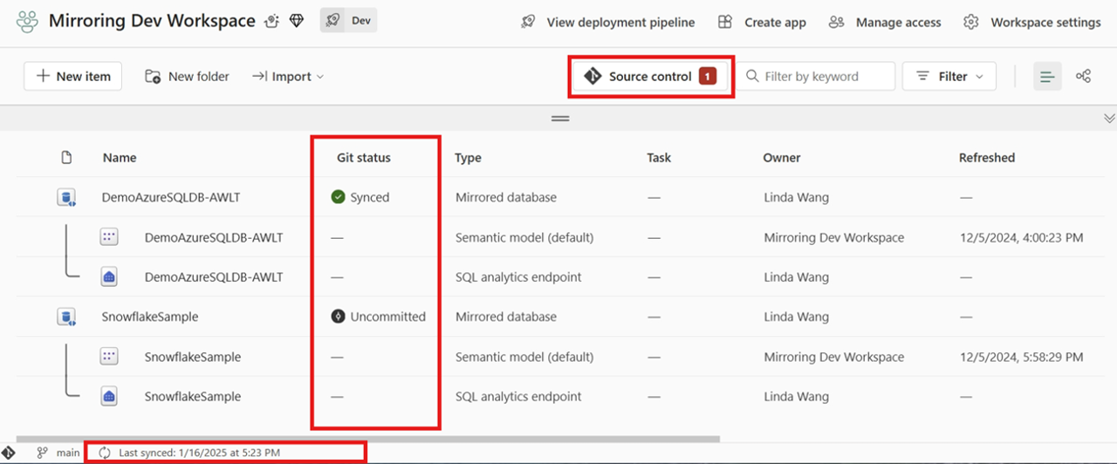Viewport: 1117px width, 464px height.
Task: Click the file type icon in the header row
Action: click(66, 158)
